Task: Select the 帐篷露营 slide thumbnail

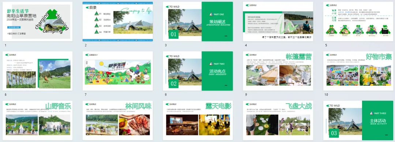Action: point(278,71)
